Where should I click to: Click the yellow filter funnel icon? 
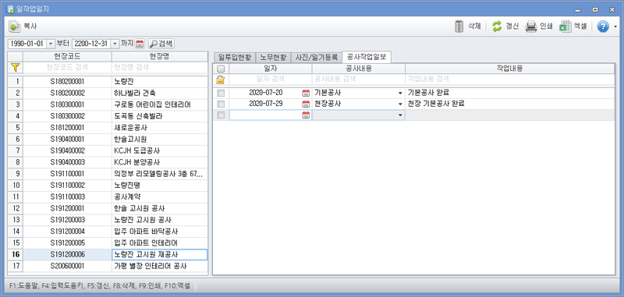point(15,68)
